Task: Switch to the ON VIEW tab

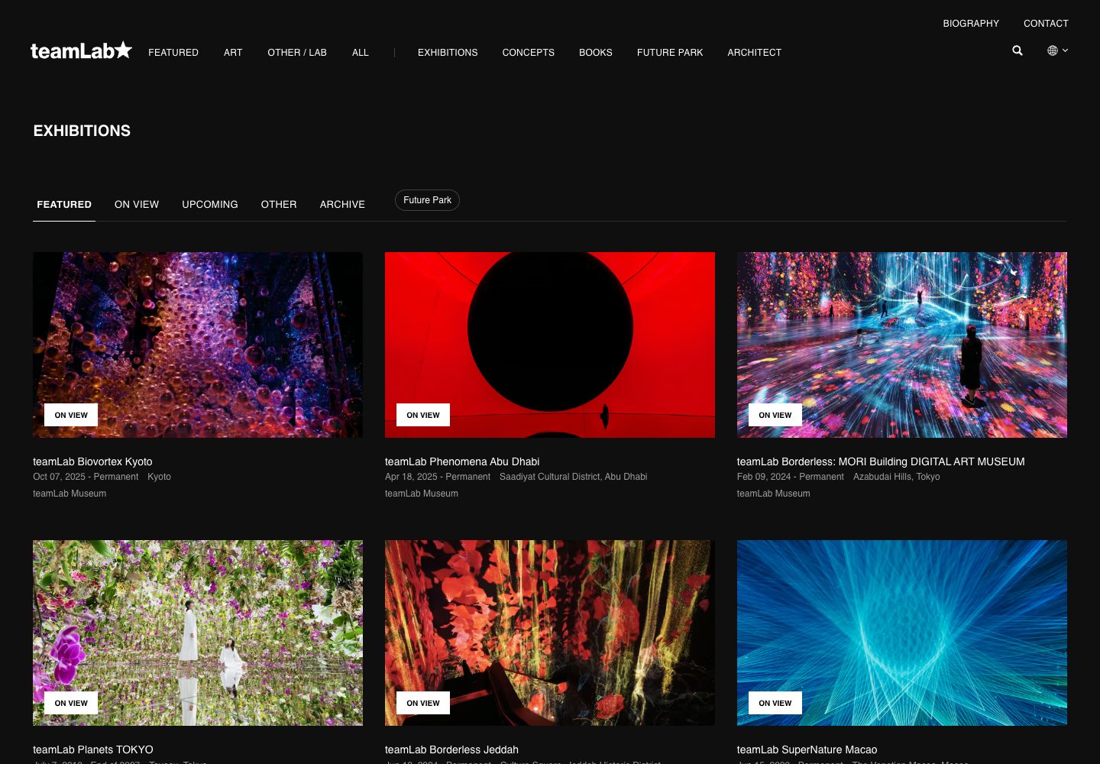Action: tap(137, 205)
